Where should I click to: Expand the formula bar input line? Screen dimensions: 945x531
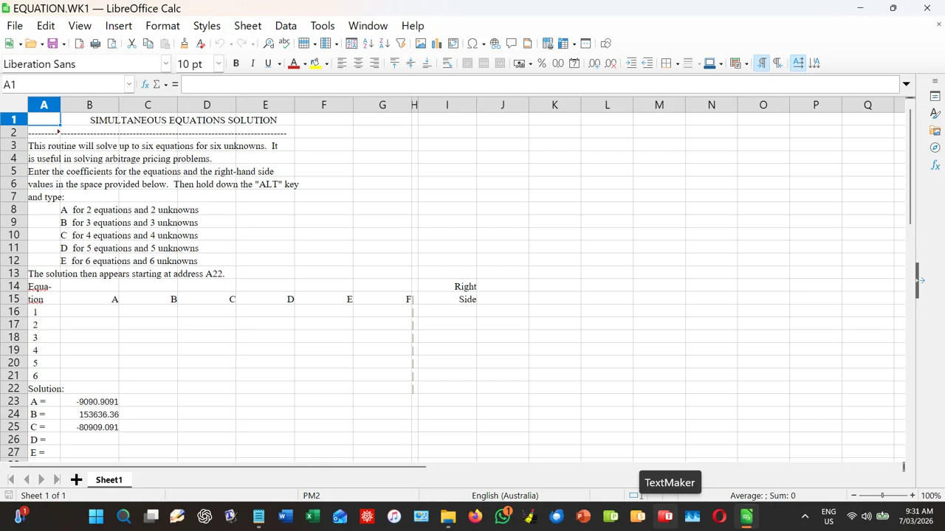[x=906, y=84]
